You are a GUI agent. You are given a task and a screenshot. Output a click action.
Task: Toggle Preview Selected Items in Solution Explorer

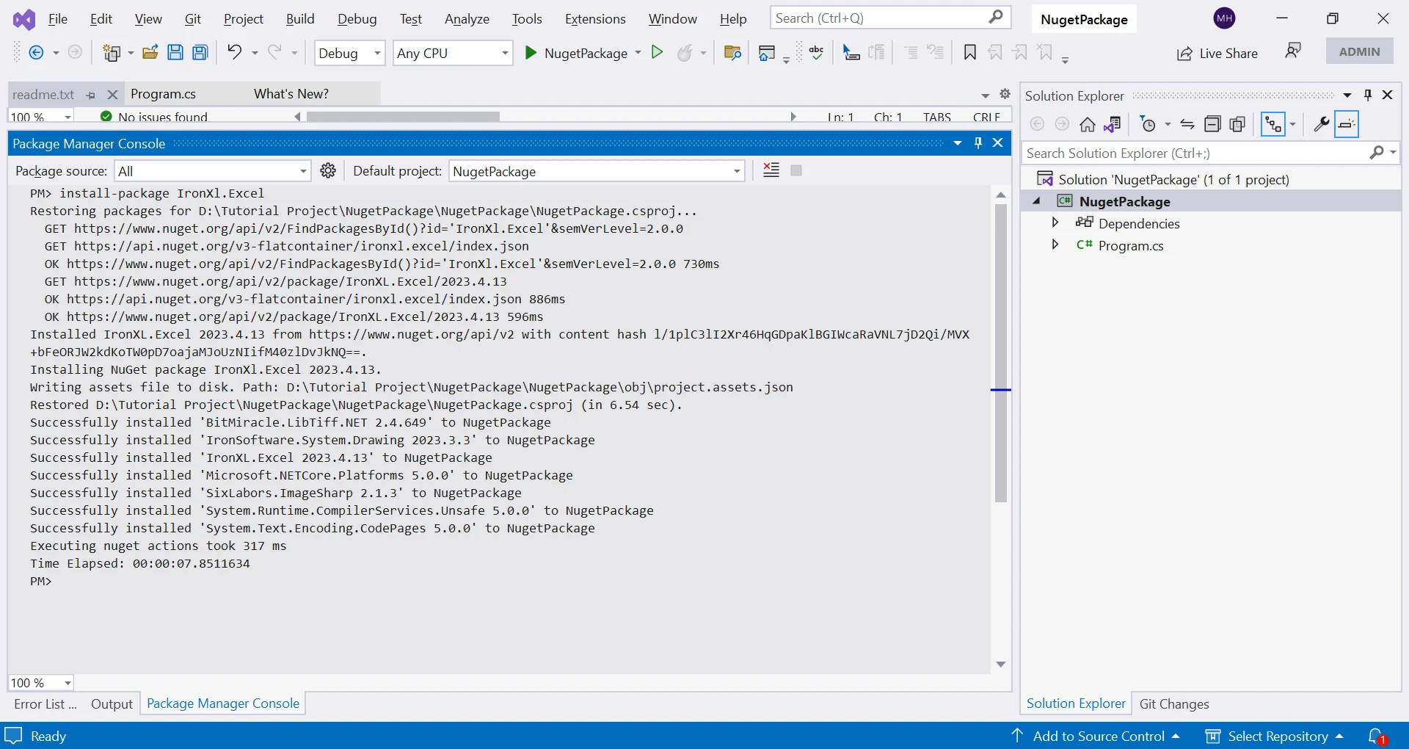coord(1347,124)
